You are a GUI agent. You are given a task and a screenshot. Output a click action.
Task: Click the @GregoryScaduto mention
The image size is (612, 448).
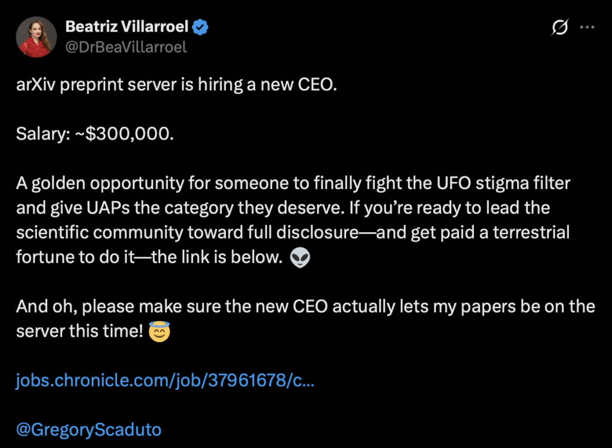pos(87,429)
